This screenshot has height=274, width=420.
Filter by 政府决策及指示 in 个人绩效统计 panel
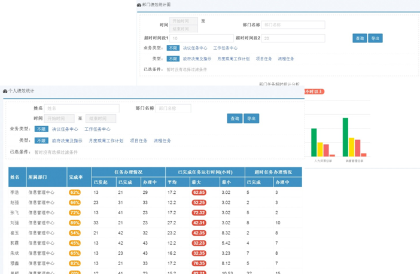(x=67, y=141)
